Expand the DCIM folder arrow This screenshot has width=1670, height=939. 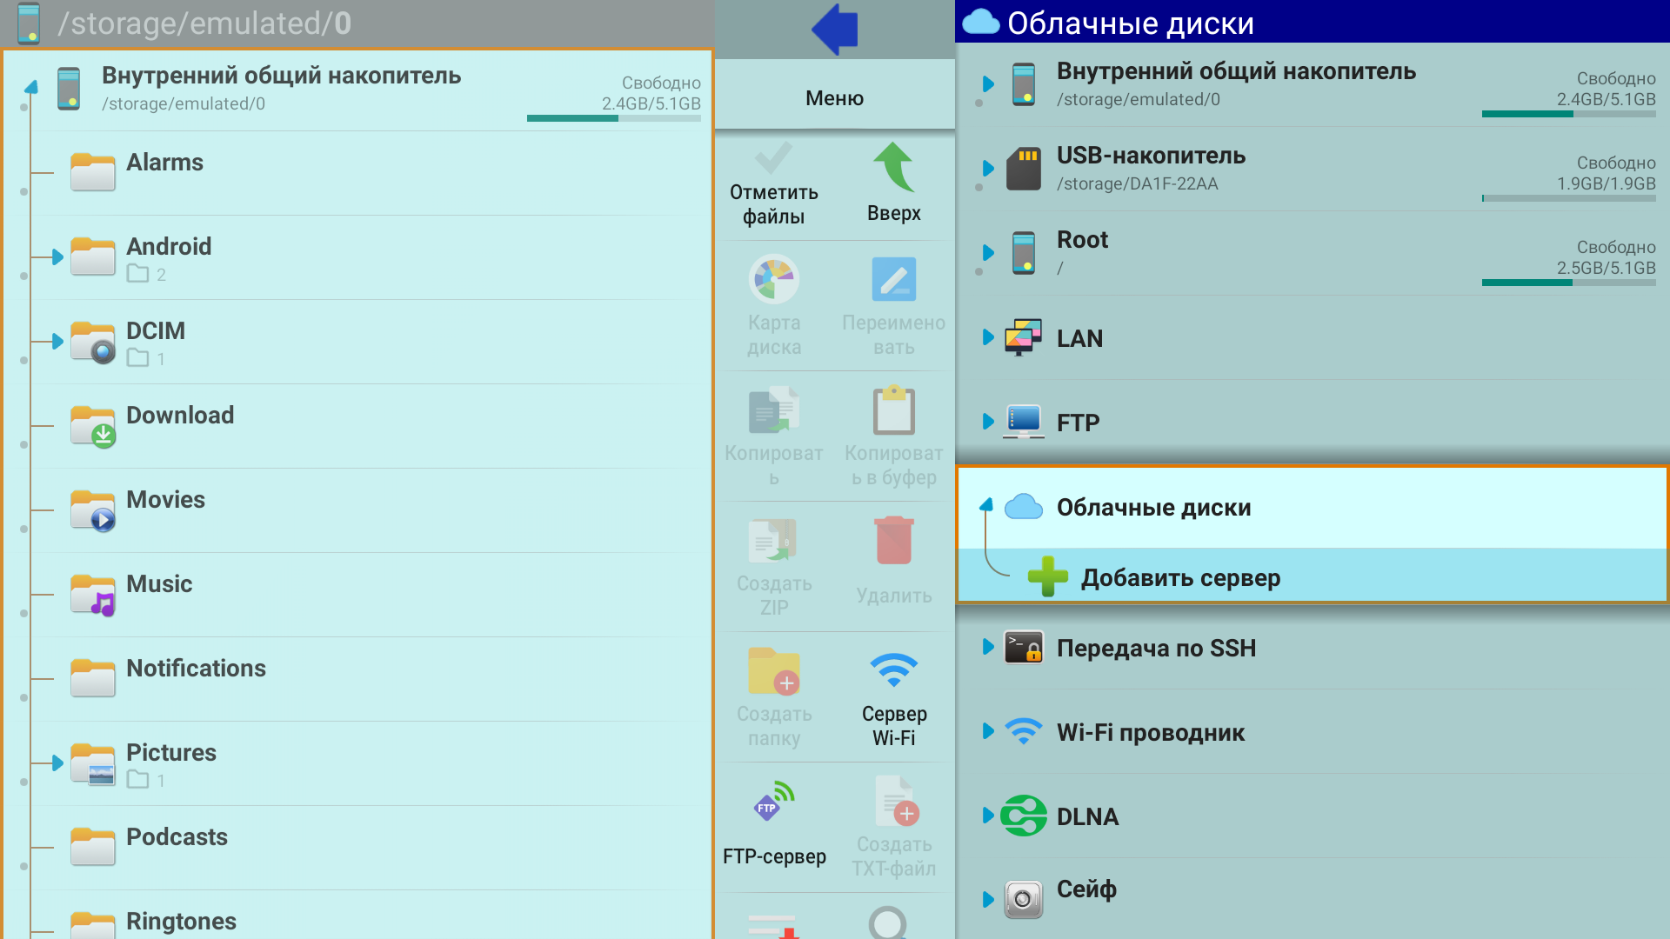point(57,342)
